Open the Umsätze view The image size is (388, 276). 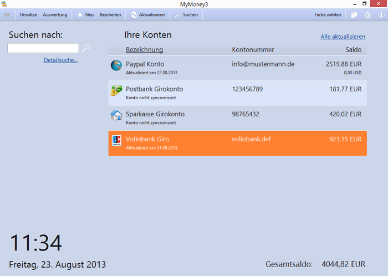click(x=28, y=14)
